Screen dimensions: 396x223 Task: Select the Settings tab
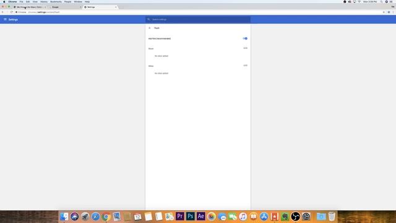coord(100,7)
